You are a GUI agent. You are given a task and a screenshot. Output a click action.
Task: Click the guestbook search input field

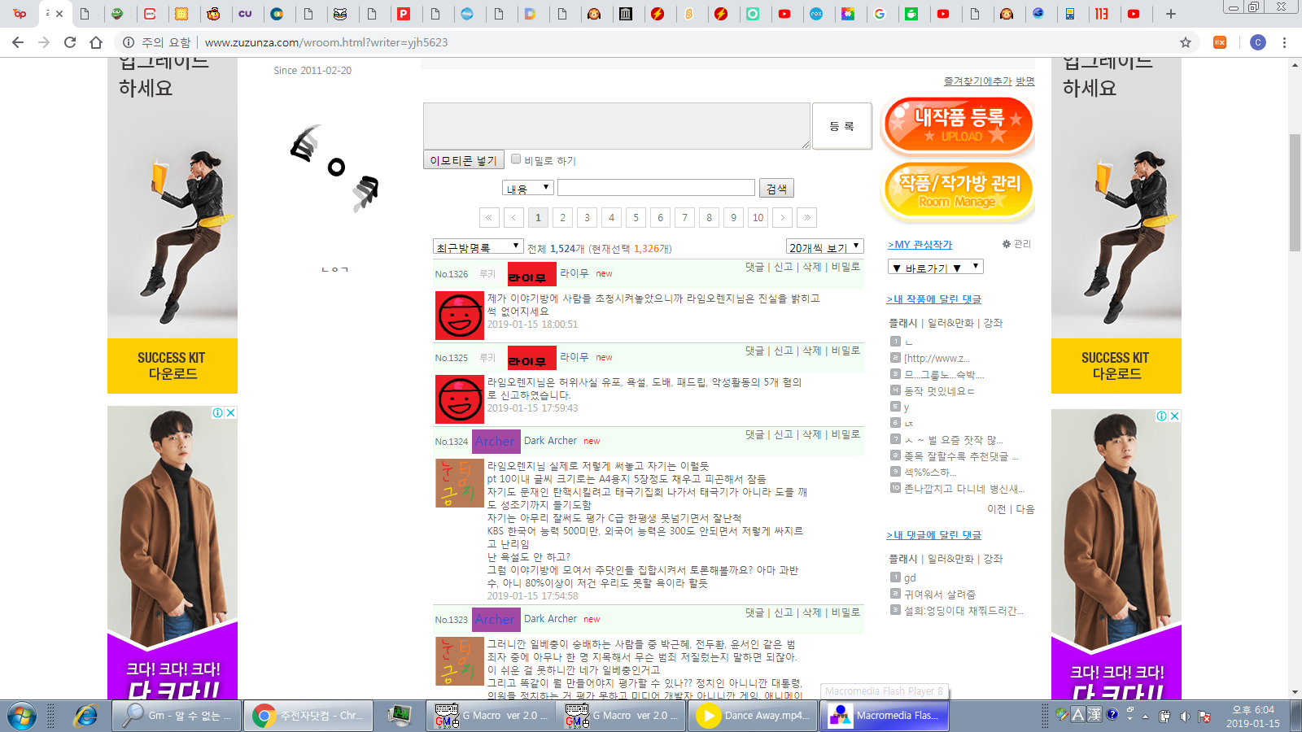tap(656, 188)
